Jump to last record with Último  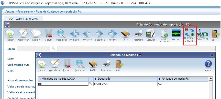(113, 35)
